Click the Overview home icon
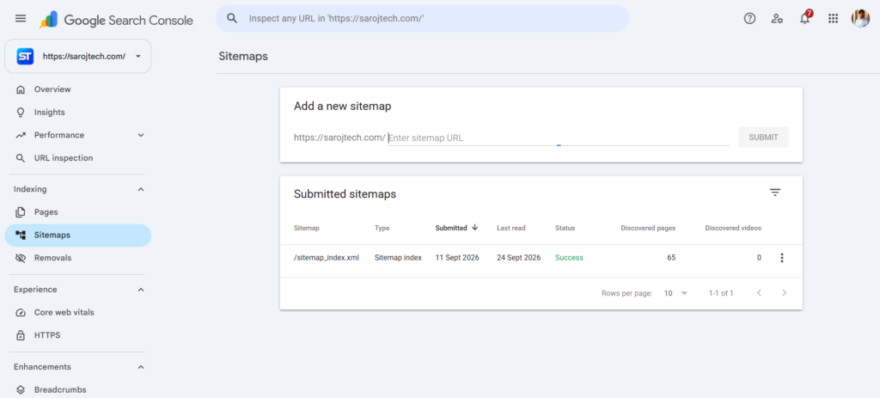Image resolution: width=880 pixels, height=398 pixels. click(x=21, y=89)
